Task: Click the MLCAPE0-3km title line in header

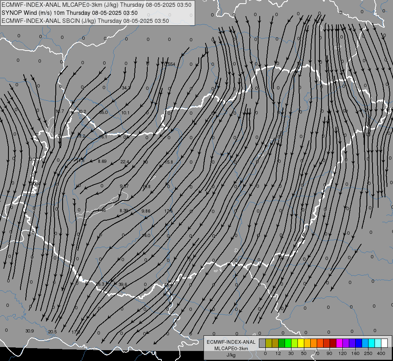Action: 96,5
